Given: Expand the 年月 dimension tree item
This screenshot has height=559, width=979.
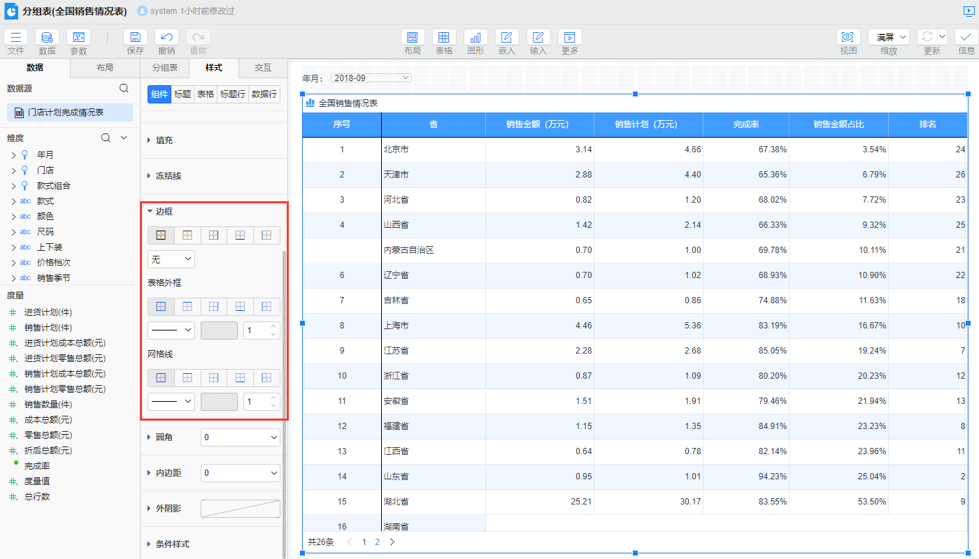Looking at the screenshot, I should click(13, 155).
